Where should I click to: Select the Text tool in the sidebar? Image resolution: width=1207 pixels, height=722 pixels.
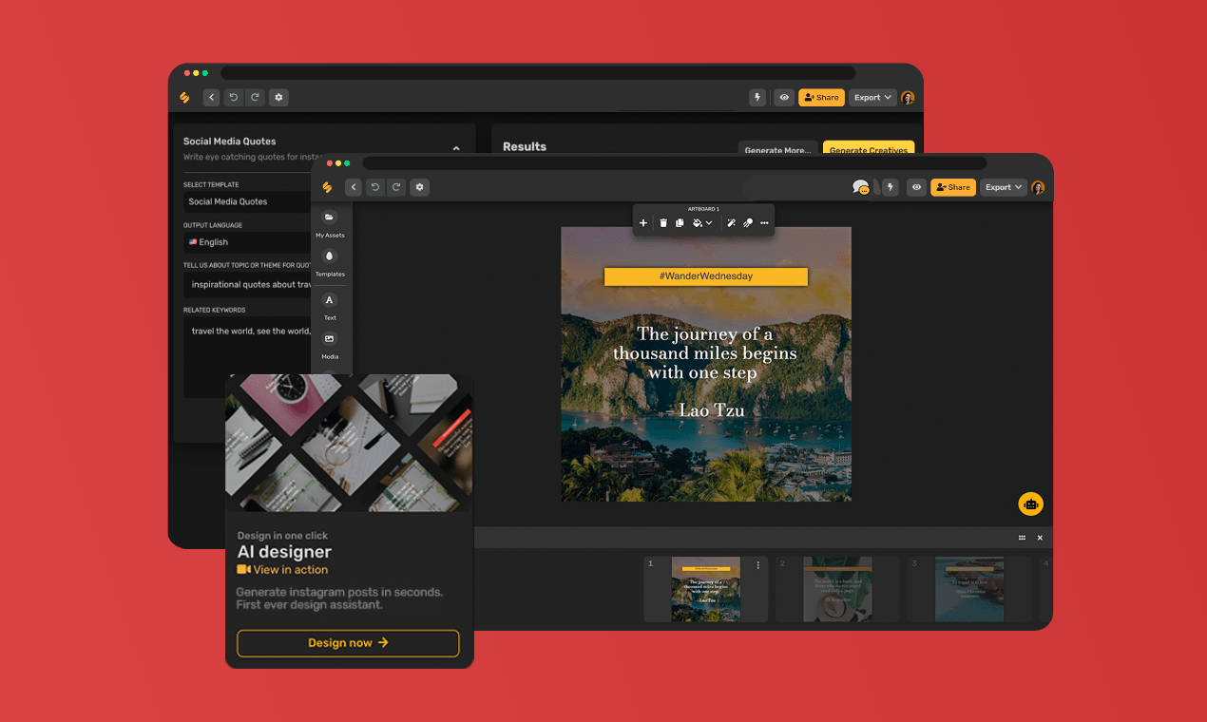tap(330, 306)
